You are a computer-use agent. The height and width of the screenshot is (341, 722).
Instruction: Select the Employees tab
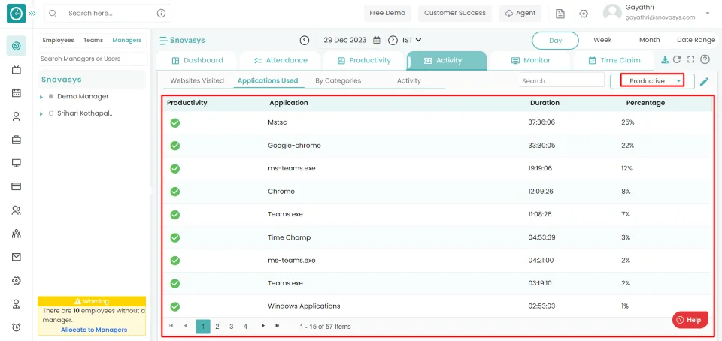(x=59, y=40)
